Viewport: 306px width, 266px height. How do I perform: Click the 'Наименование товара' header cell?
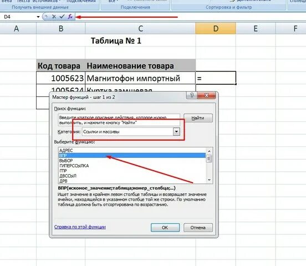[x=140, y=65]
